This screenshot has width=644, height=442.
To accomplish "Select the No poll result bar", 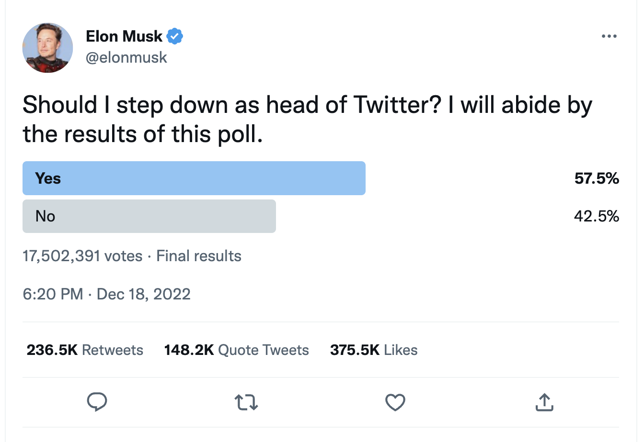I will pyautogui.click(x=149, y=216).
